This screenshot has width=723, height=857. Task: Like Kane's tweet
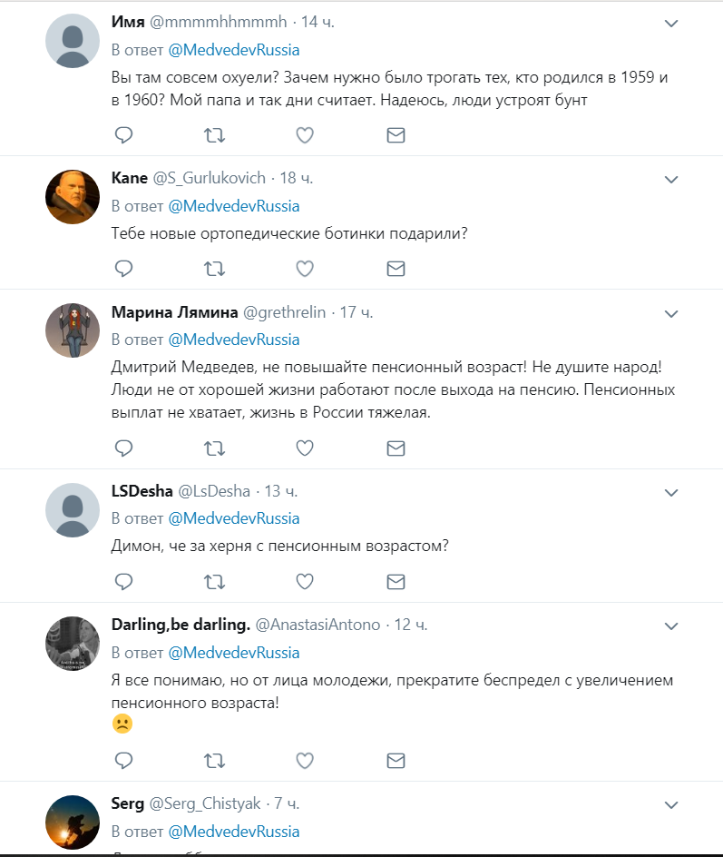[x=305, y=269]
